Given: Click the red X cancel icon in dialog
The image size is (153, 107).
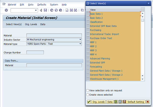Looking at the screenshot, I should [148, 102].
